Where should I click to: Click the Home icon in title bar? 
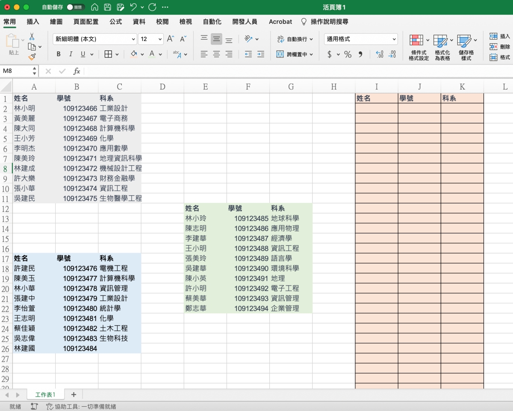point(95,7)
